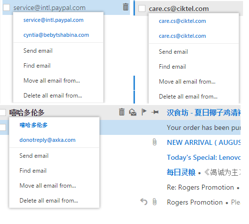Tick the checkbox for care.cs@ciktel.com
Viewport: 249px width, 224px height.
pos(142,8)
